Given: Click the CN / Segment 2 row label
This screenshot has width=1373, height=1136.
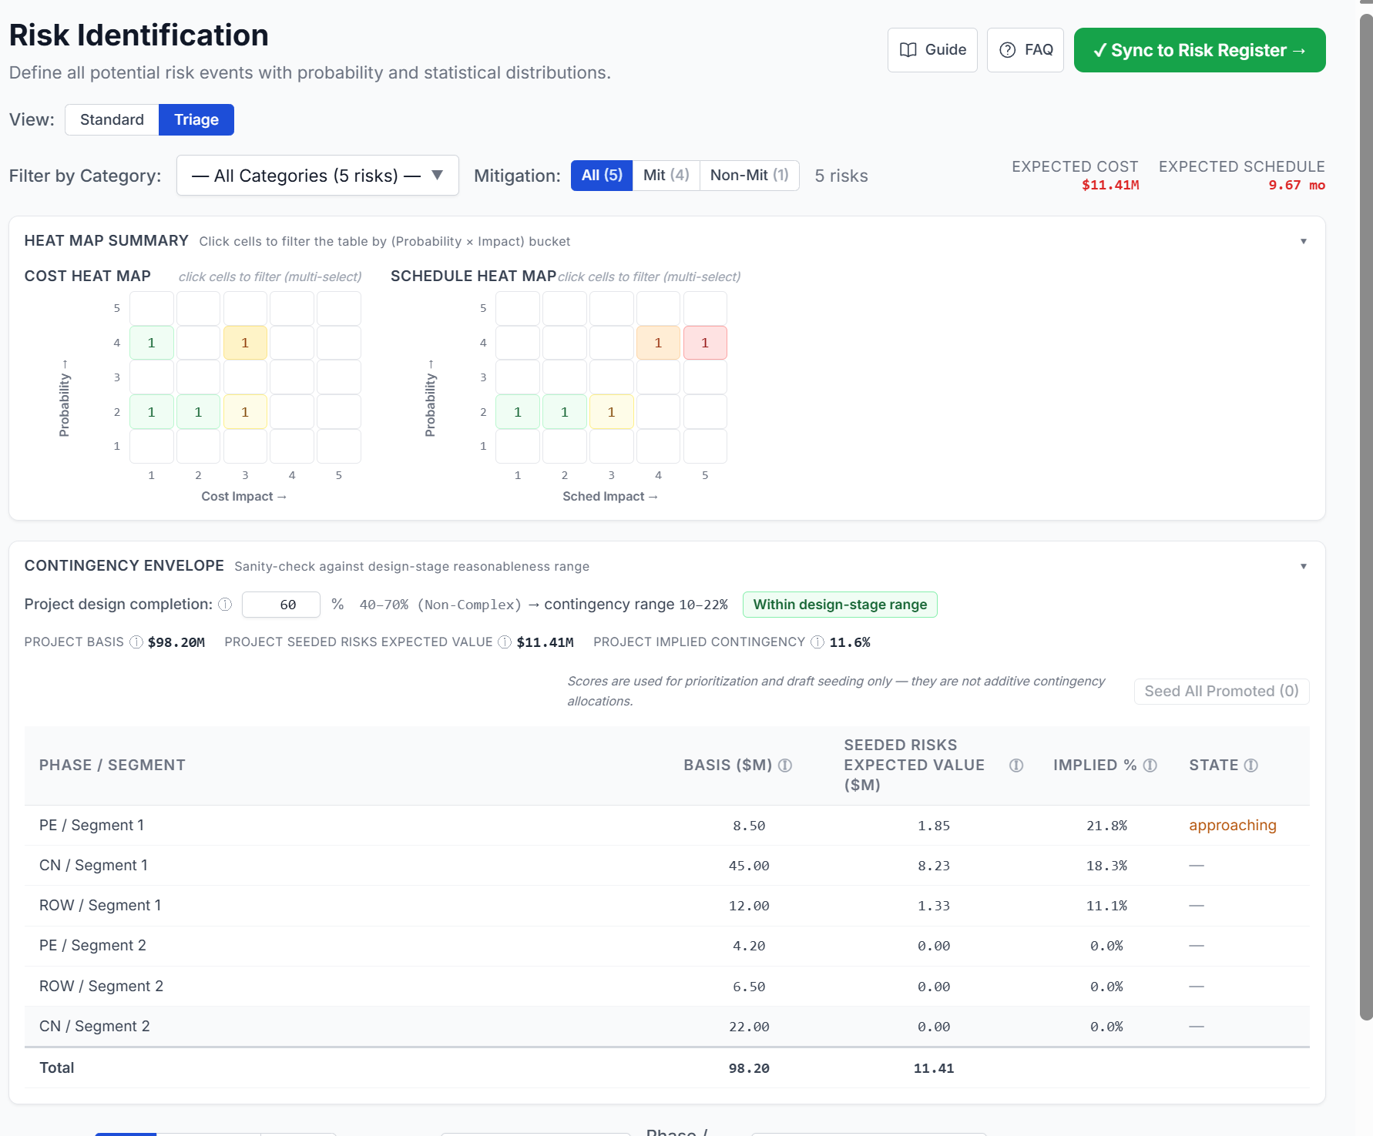Looking at the screenshot, I should (95, 1027).
